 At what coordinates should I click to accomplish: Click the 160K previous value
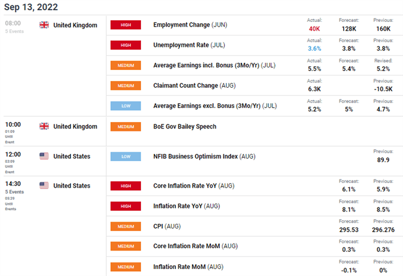(383, 29)
